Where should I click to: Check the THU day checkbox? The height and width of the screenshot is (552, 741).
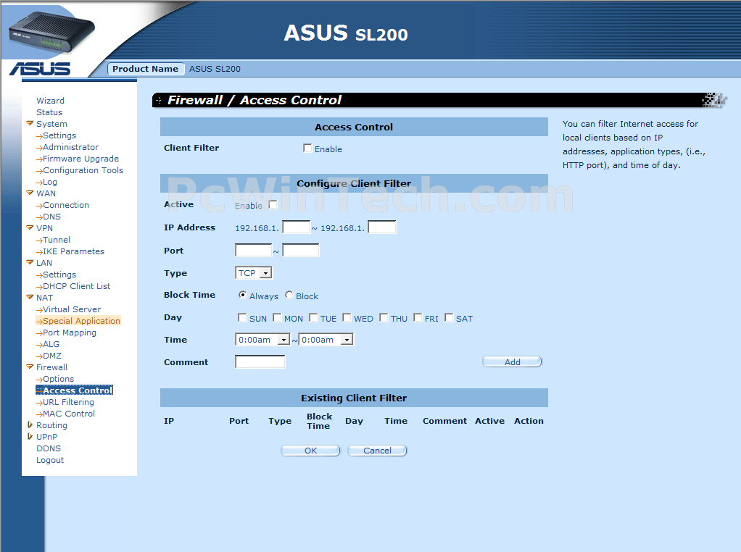pyautogui.click(x=384, y=317)
